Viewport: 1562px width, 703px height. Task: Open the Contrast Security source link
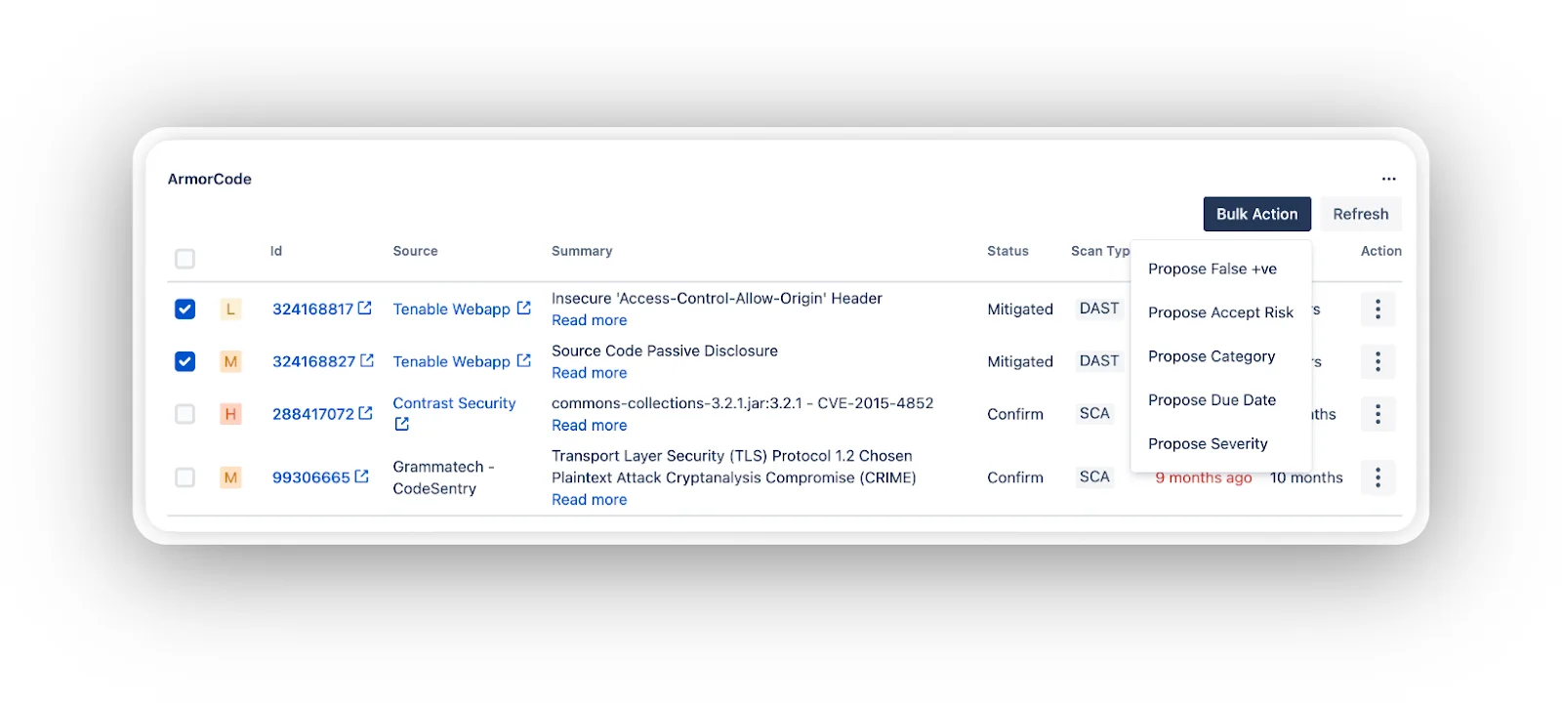[454, 403]
